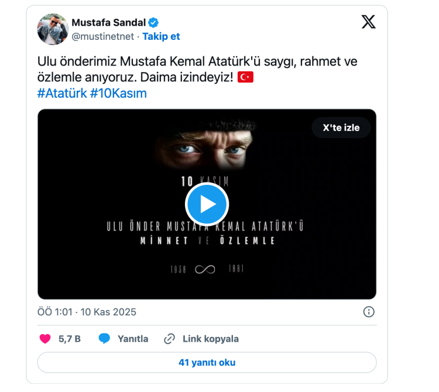Play the Atatürk tribute video
Image resolution: width=439 pixels, height=392 pixels.
[207, 204]
